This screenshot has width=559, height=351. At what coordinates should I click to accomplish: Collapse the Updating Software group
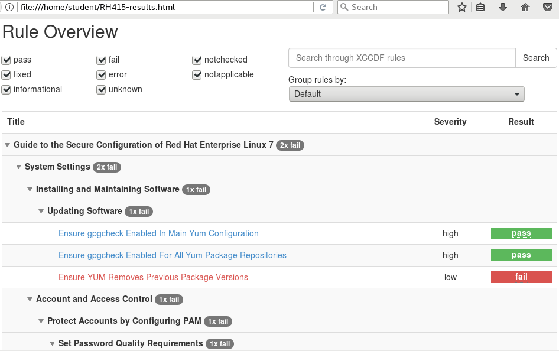[x=41, y=212]
